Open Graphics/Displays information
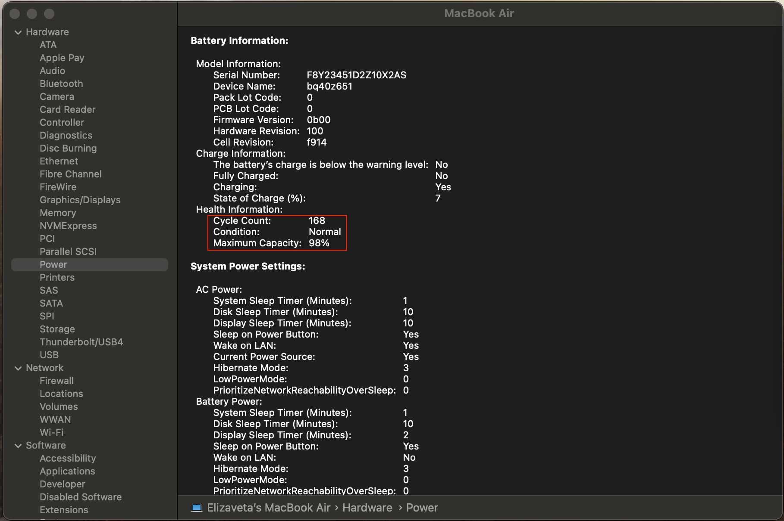The height and width of the screenshot is (521, 784). click(x=80, y=200)
